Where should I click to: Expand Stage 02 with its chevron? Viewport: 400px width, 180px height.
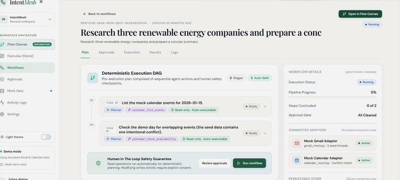click(265, 133)
